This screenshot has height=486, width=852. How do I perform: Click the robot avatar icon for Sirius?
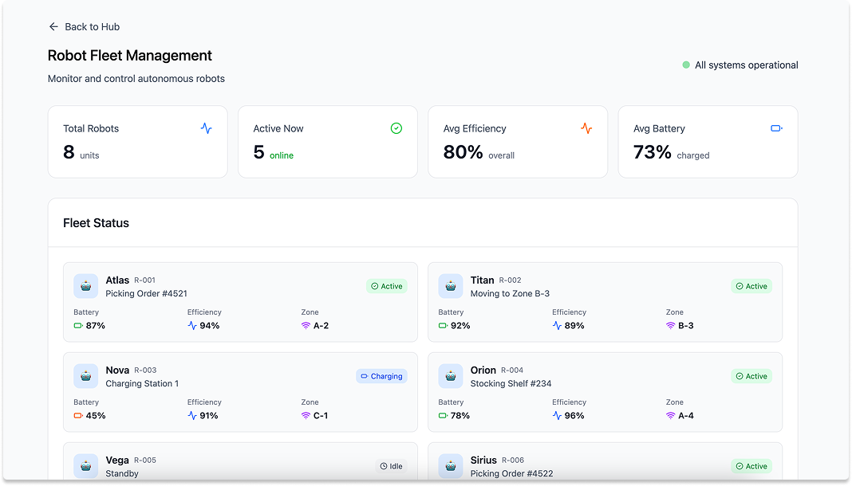tap(450, 466)
